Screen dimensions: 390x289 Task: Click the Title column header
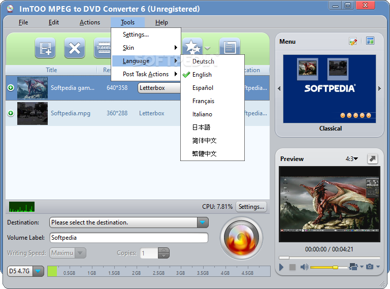click(51, 70)
